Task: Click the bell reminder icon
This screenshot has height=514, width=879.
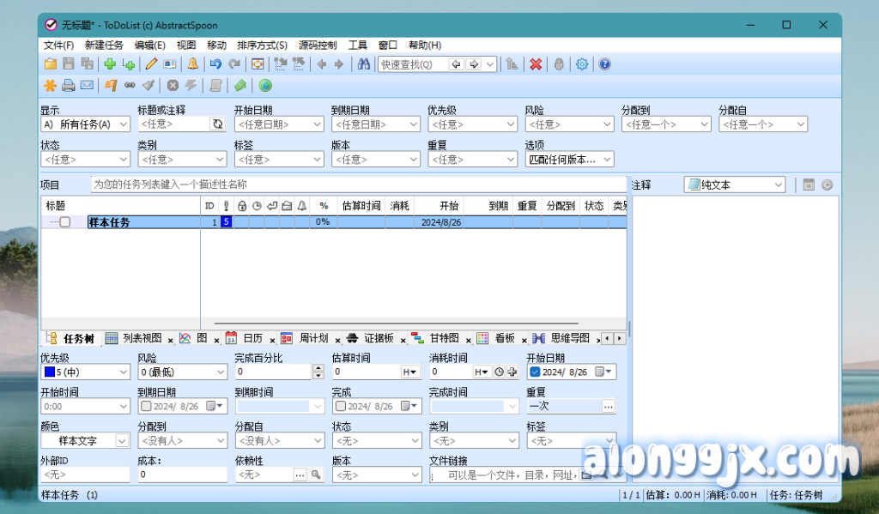Action: [192, 64]
